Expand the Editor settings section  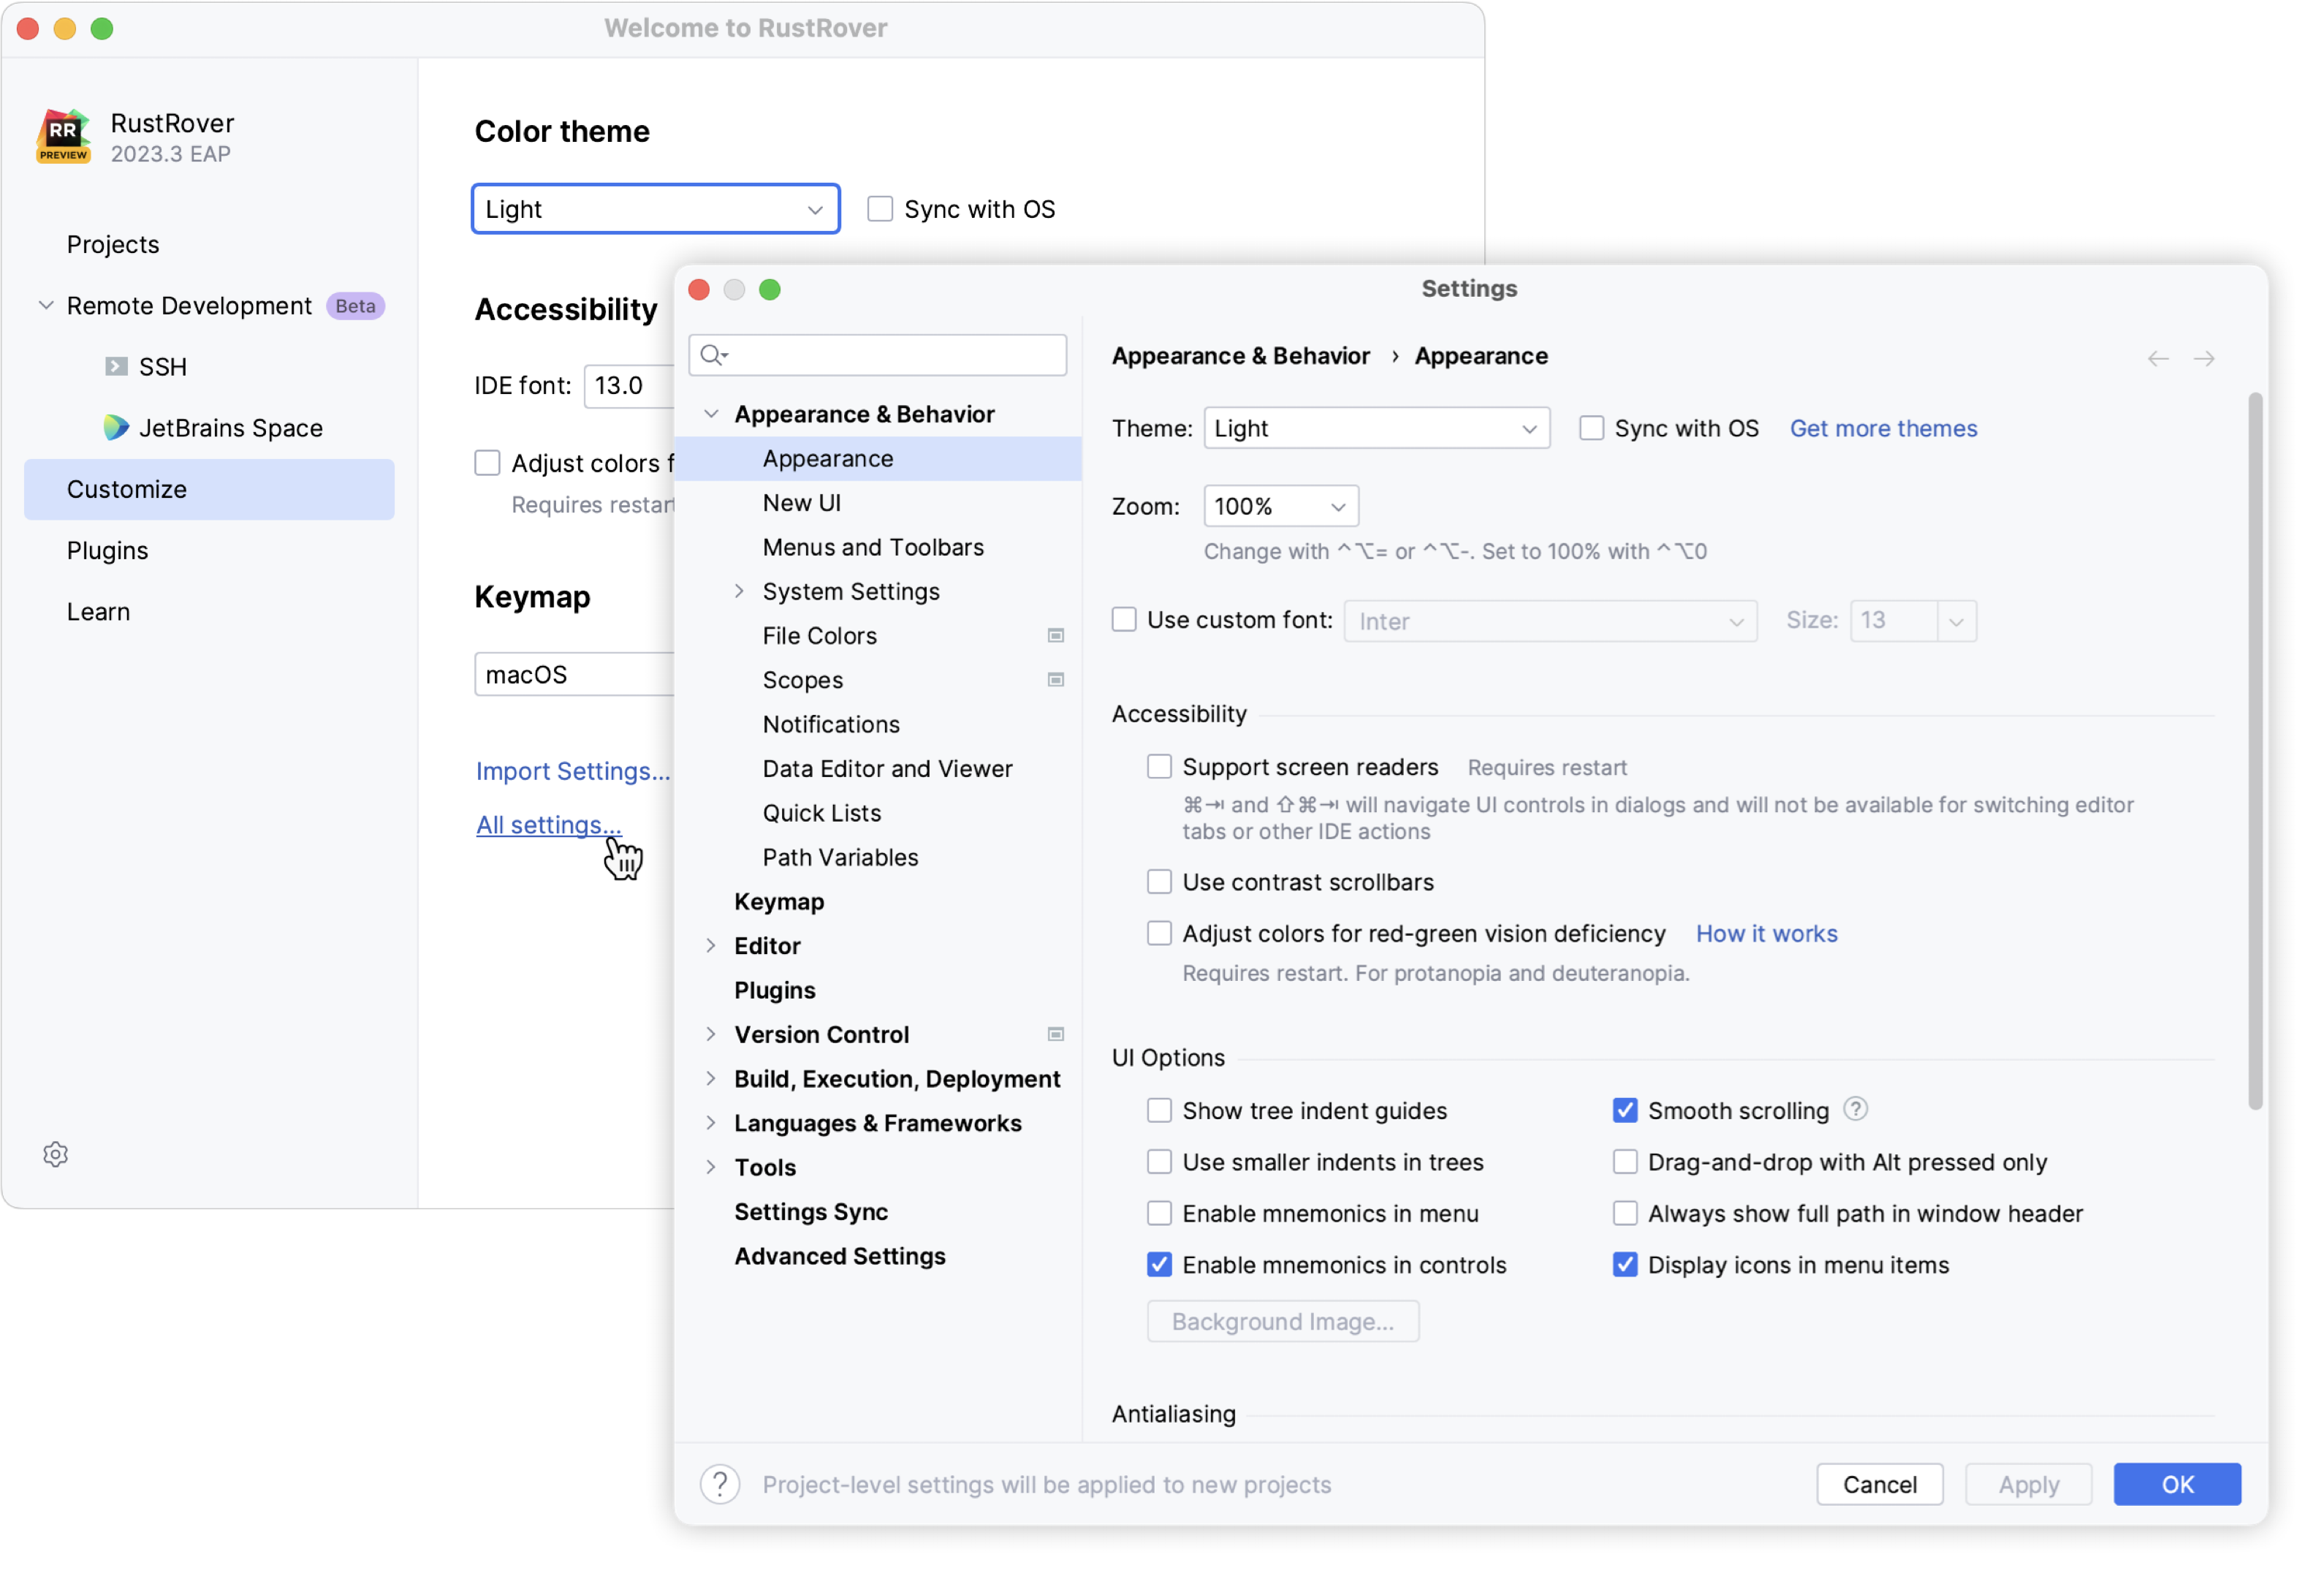pos(711,946)
